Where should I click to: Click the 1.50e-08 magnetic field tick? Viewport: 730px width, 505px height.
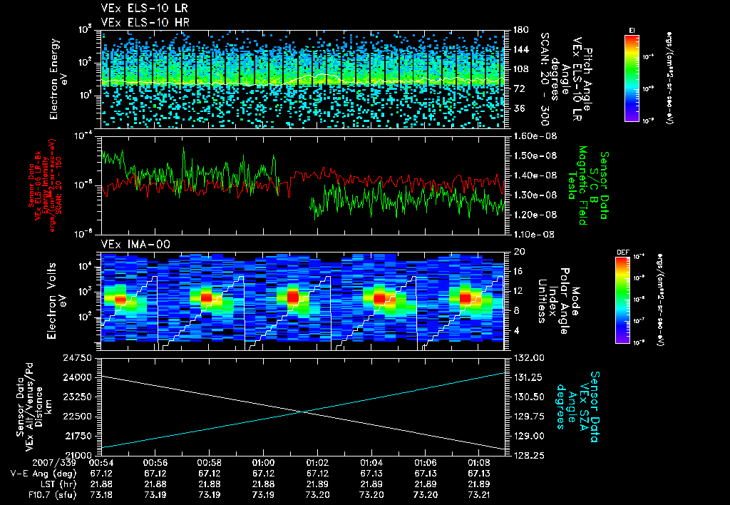point(535,155)
